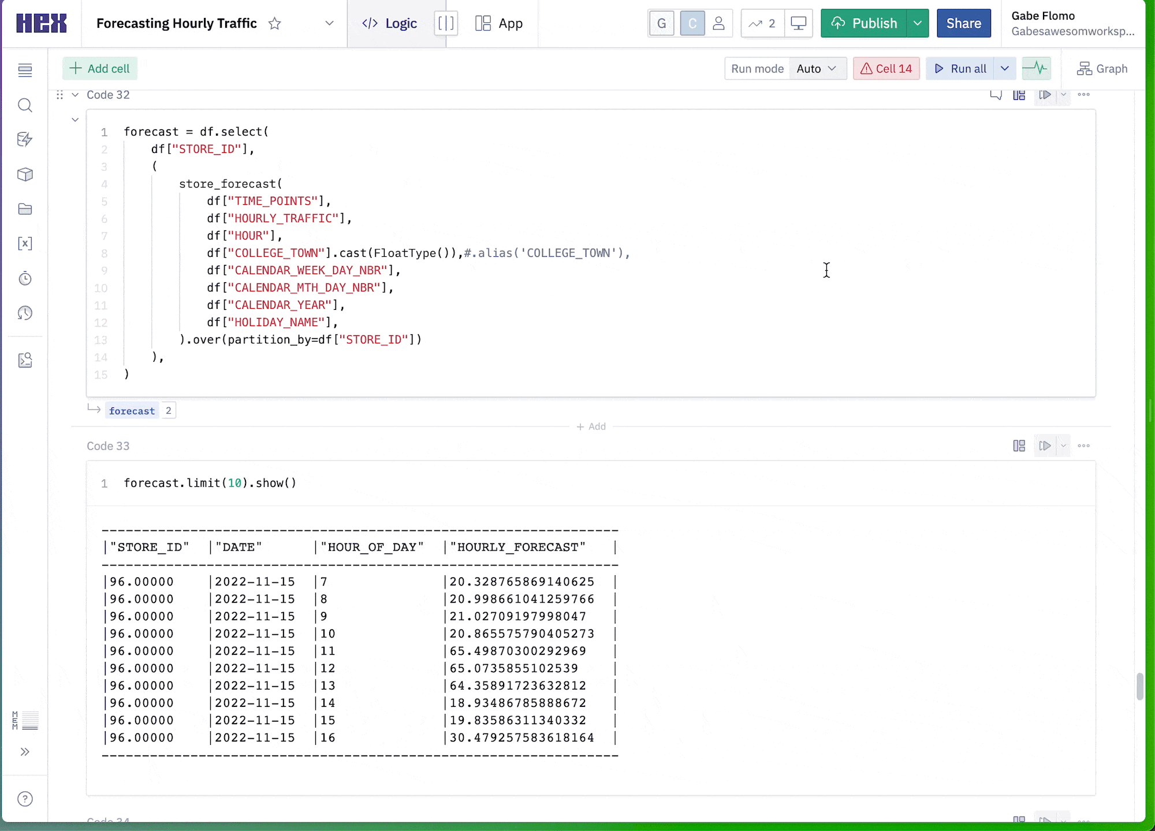Switch to the Logic tab
The width and height of the screenshot is (1155, 831).
[390, 24]
